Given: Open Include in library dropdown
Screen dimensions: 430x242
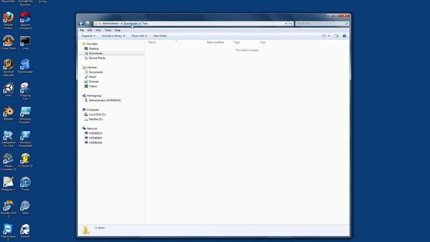Looking at the screenshot, I should [x=114, y=36].
